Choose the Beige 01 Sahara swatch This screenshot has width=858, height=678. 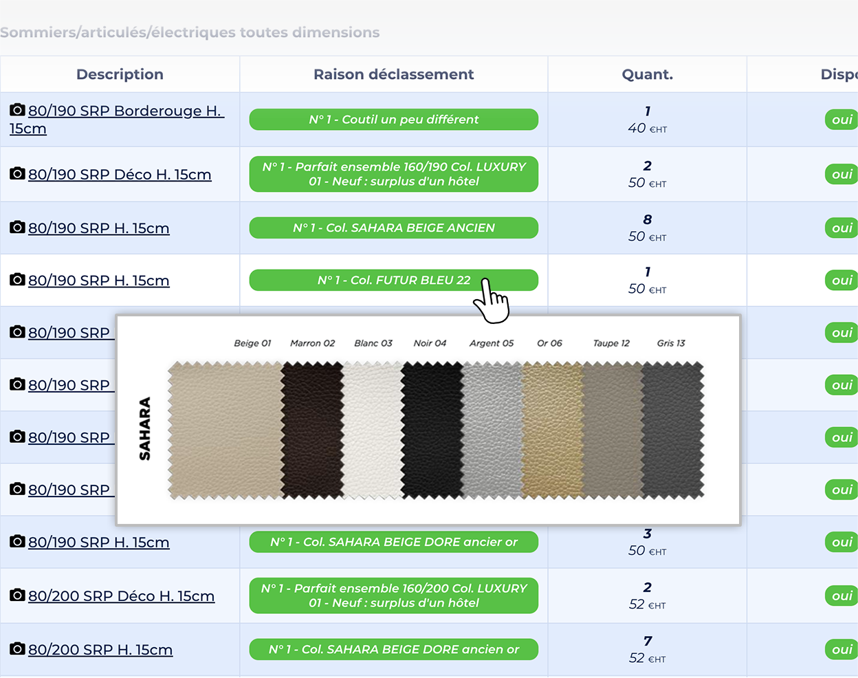[x=224, y=430]
